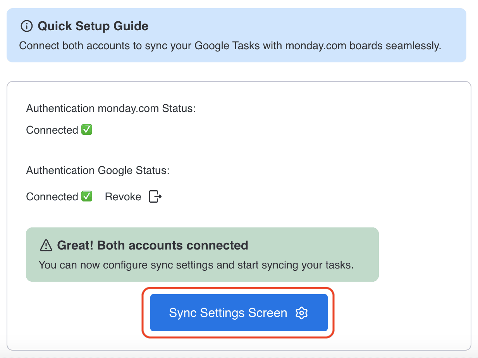Click "Connected" text under monday.com Status
The height and width of the screenshot is (358, 478).
(52, 130)
